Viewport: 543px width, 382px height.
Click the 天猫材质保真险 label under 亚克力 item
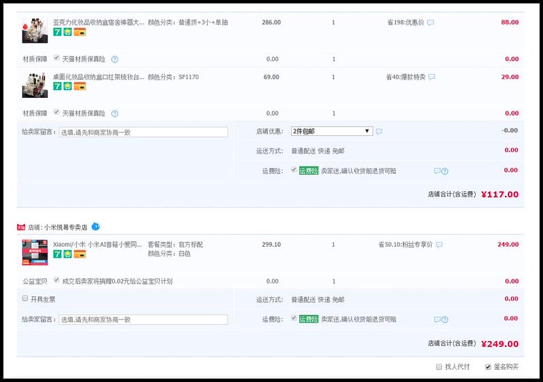(84, 59)
